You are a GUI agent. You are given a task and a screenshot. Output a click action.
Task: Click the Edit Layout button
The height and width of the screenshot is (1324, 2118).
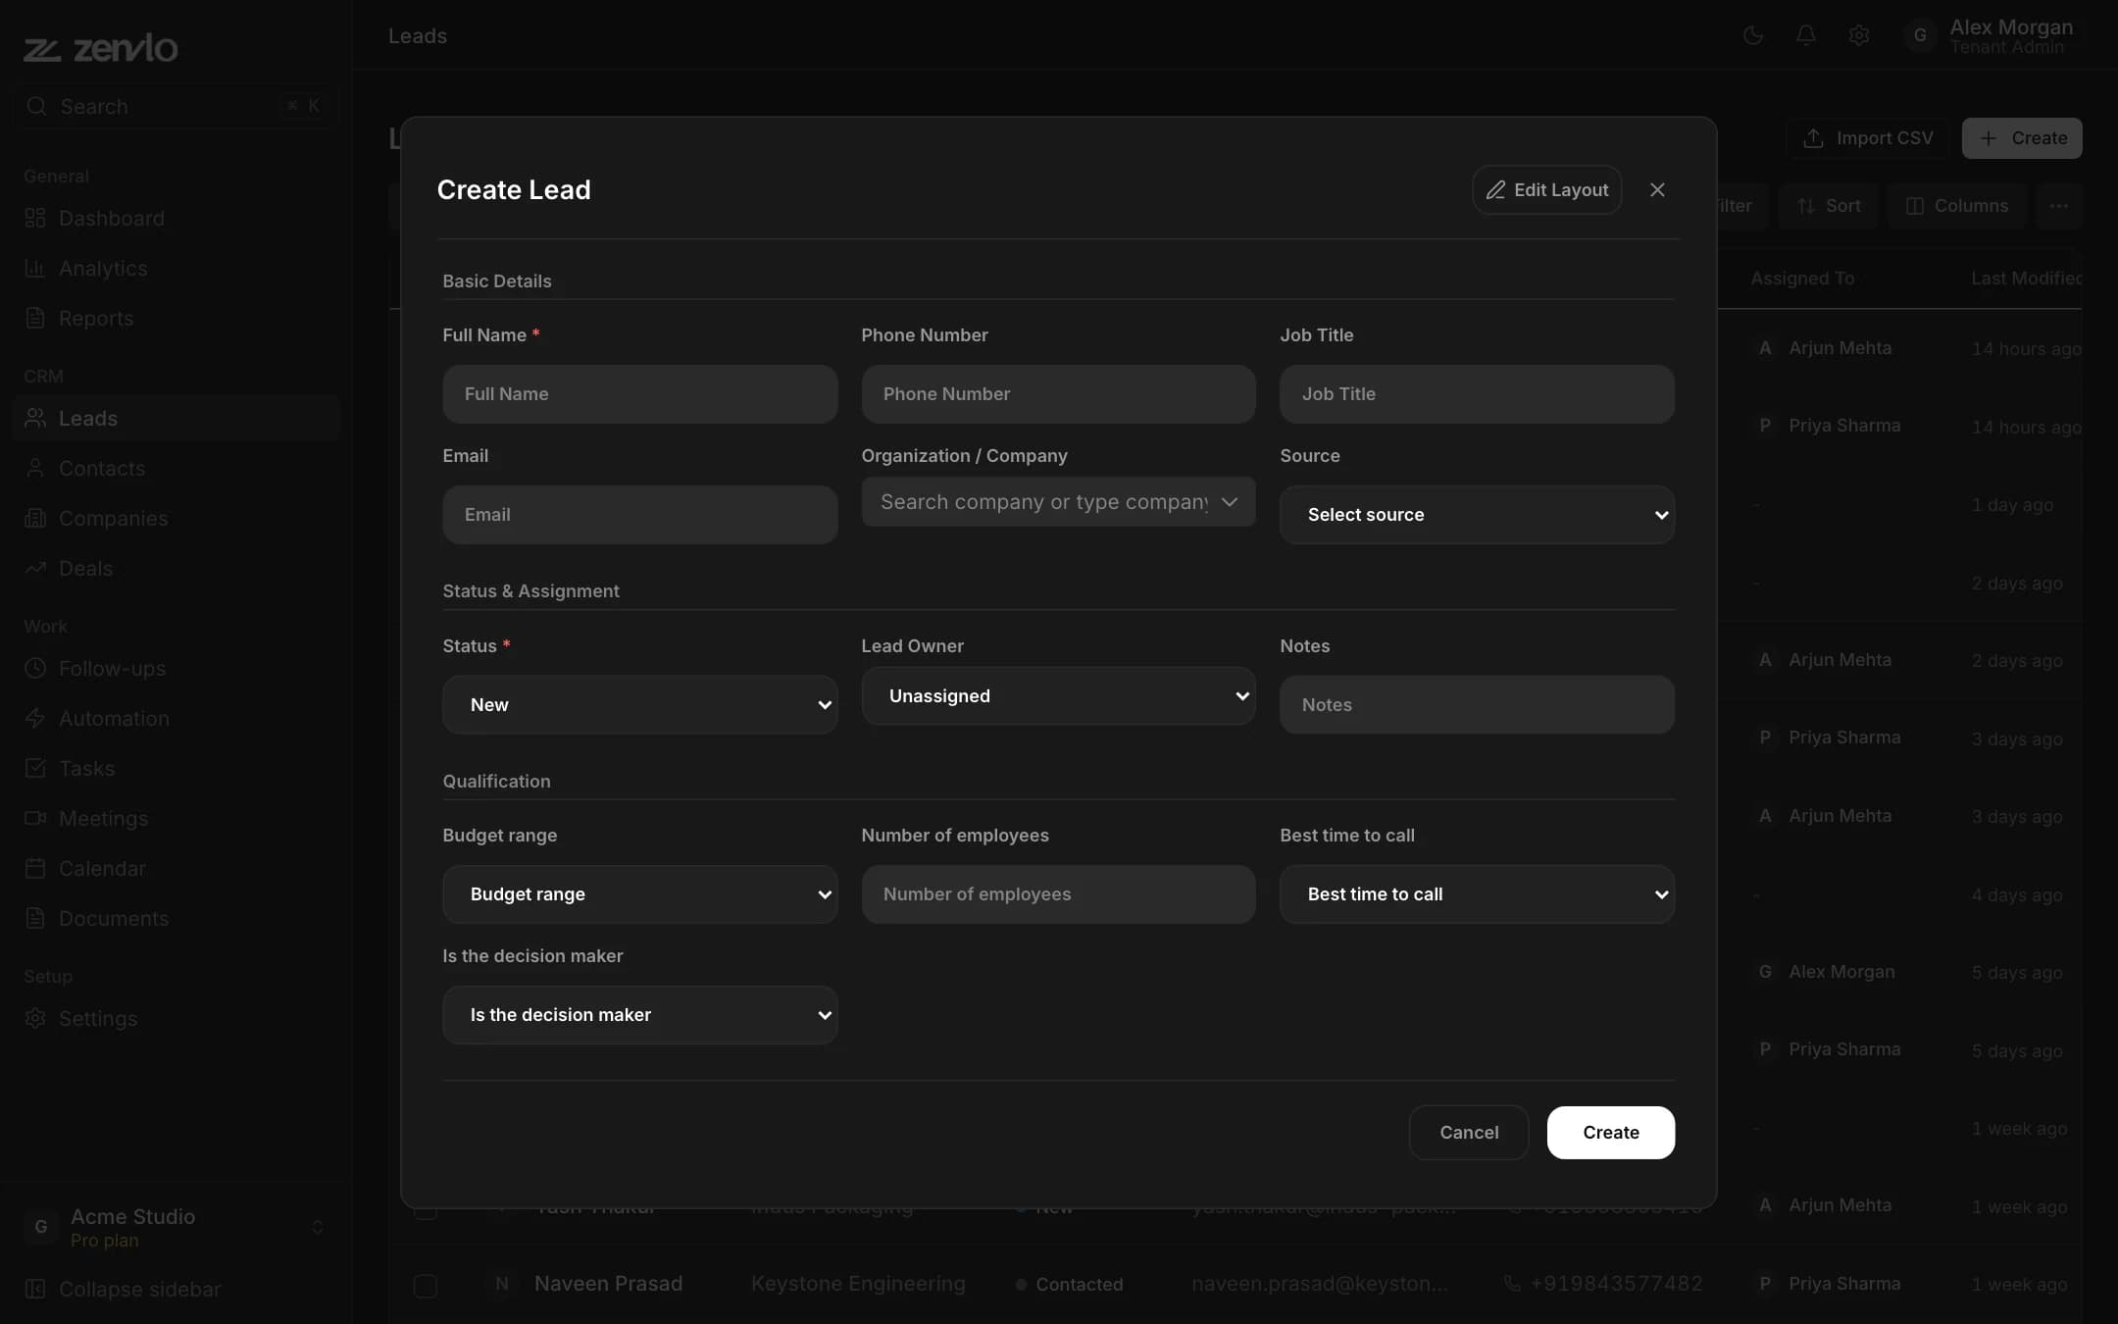coord(1546,189)
